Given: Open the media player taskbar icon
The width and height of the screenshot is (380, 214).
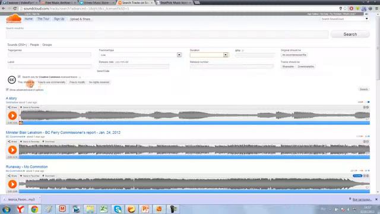Looking at the screenshot, I should (x=76, y=209).
